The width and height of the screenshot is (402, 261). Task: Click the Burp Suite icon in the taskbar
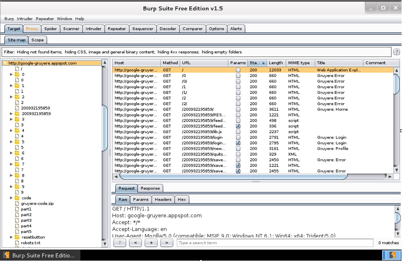point(6,255)
